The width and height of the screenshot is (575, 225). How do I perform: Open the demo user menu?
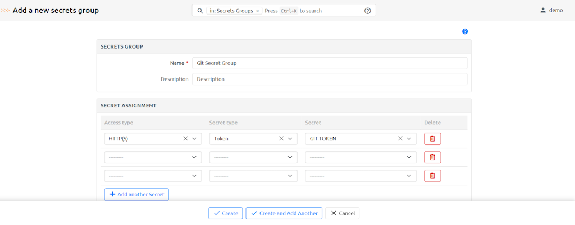point(551,10)
